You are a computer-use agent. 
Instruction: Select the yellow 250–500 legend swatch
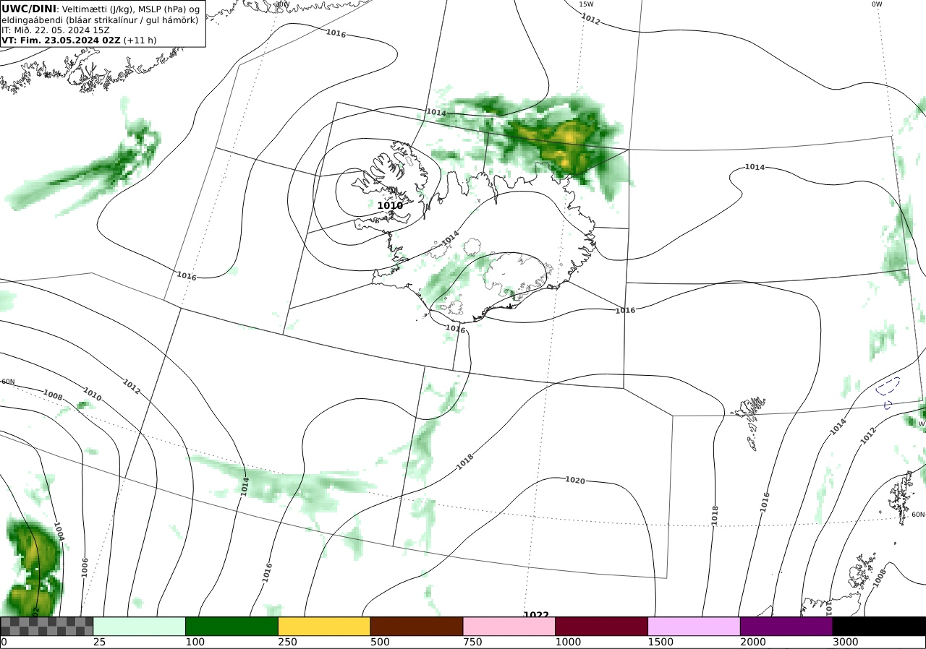(324, 626)
